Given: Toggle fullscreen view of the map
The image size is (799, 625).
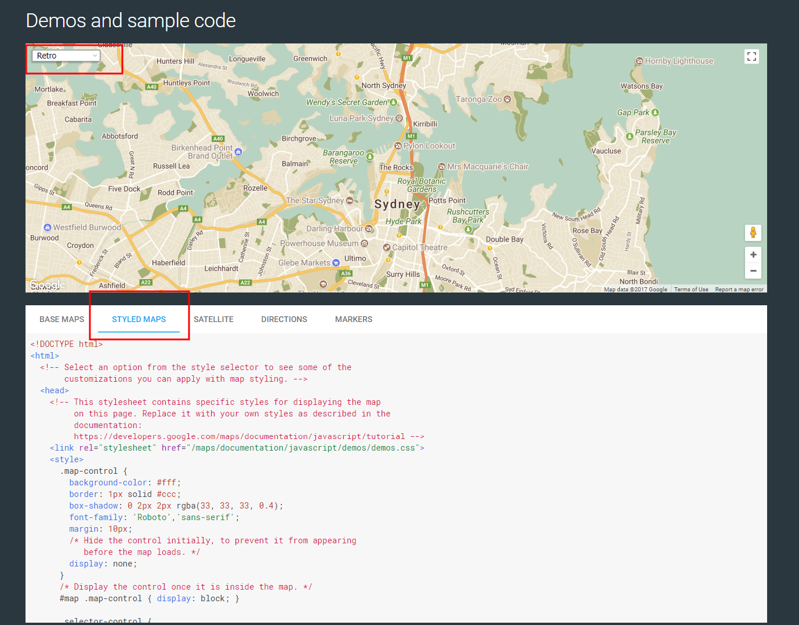Looking at the screenshot, I should click(751, 56).
